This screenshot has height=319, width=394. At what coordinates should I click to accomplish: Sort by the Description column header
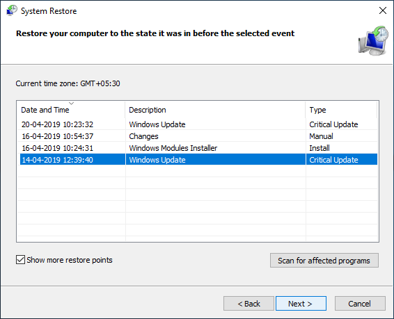215,110
